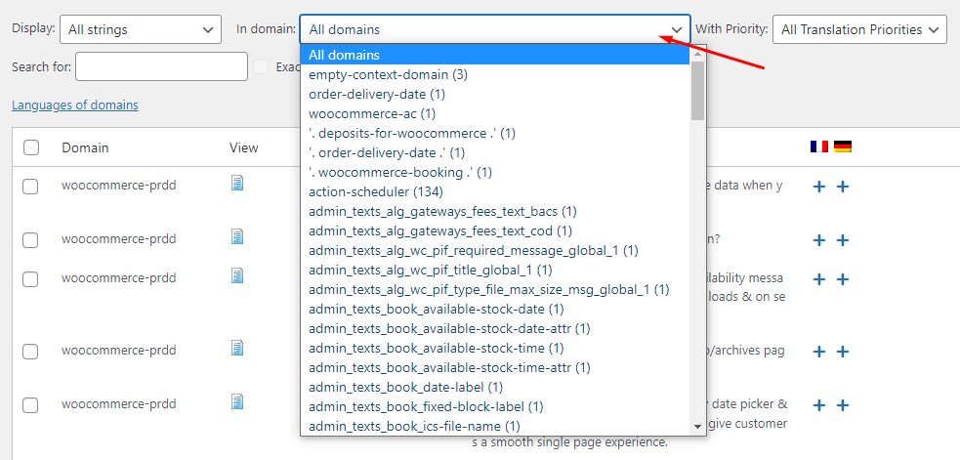960x460 pixels.
Task: Toggle select-all checkbox beside Domain header
Action: (x=31, y=147)
